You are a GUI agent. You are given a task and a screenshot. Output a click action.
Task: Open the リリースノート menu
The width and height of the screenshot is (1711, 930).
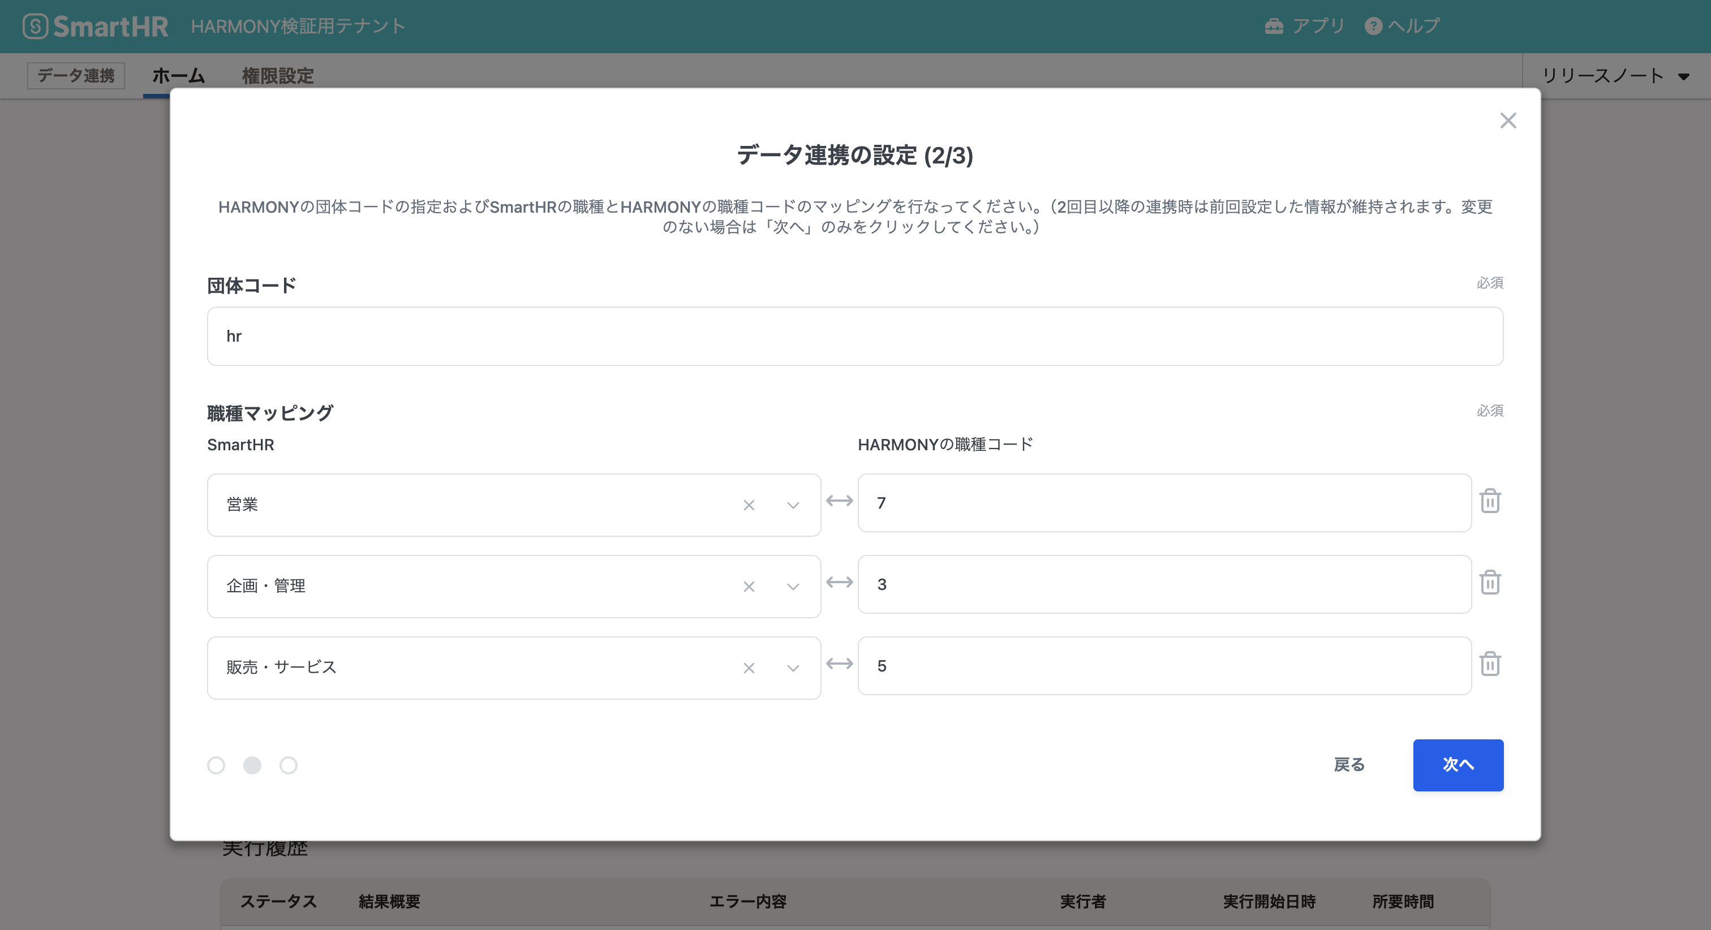click(x=1614, y=76)
